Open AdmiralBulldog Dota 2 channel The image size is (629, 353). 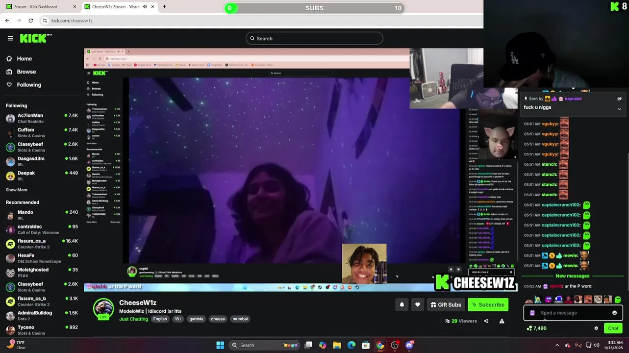pos(42,315)
